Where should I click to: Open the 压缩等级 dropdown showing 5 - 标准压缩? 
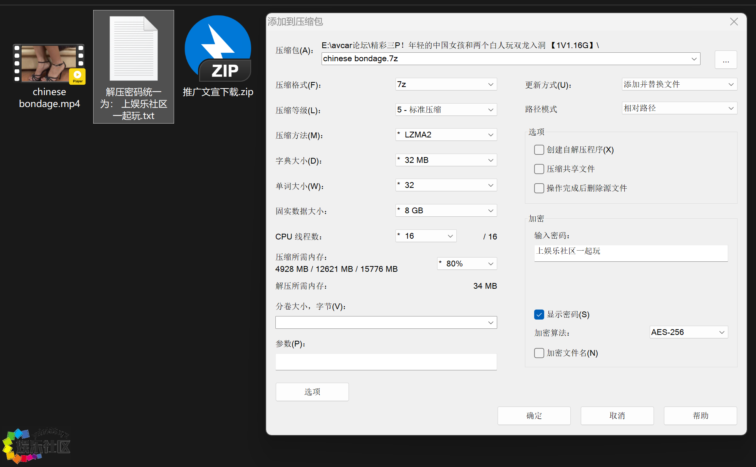coord(446,110)
